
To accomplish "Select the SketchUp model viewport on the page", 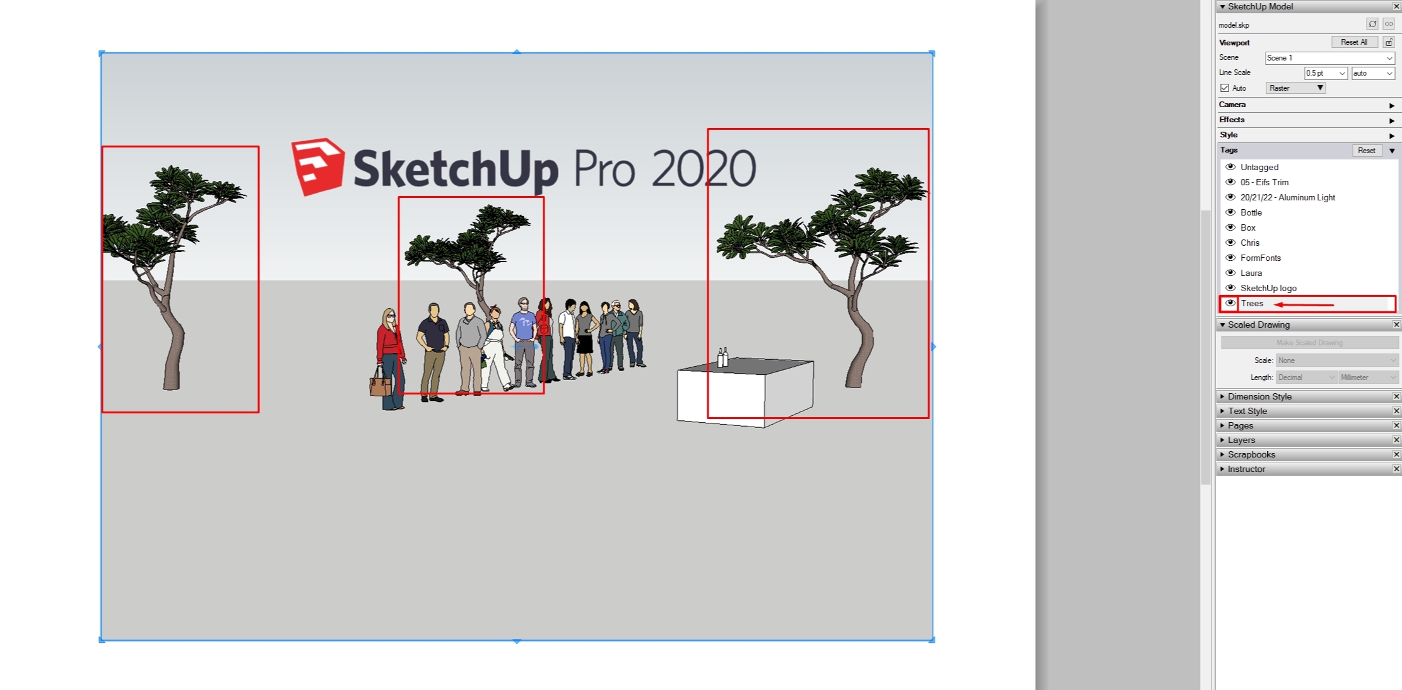I will click(517, 347).
